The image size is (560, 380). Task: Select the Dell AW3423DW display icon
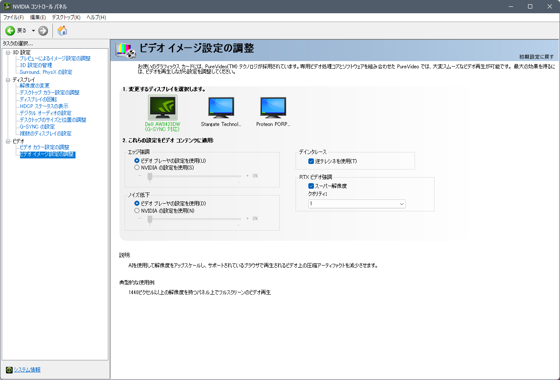162,108
